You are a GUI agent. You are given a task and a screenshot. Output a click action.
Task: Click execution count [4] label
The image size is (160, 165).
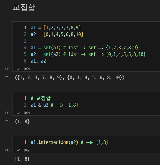(x=7, y=150)
